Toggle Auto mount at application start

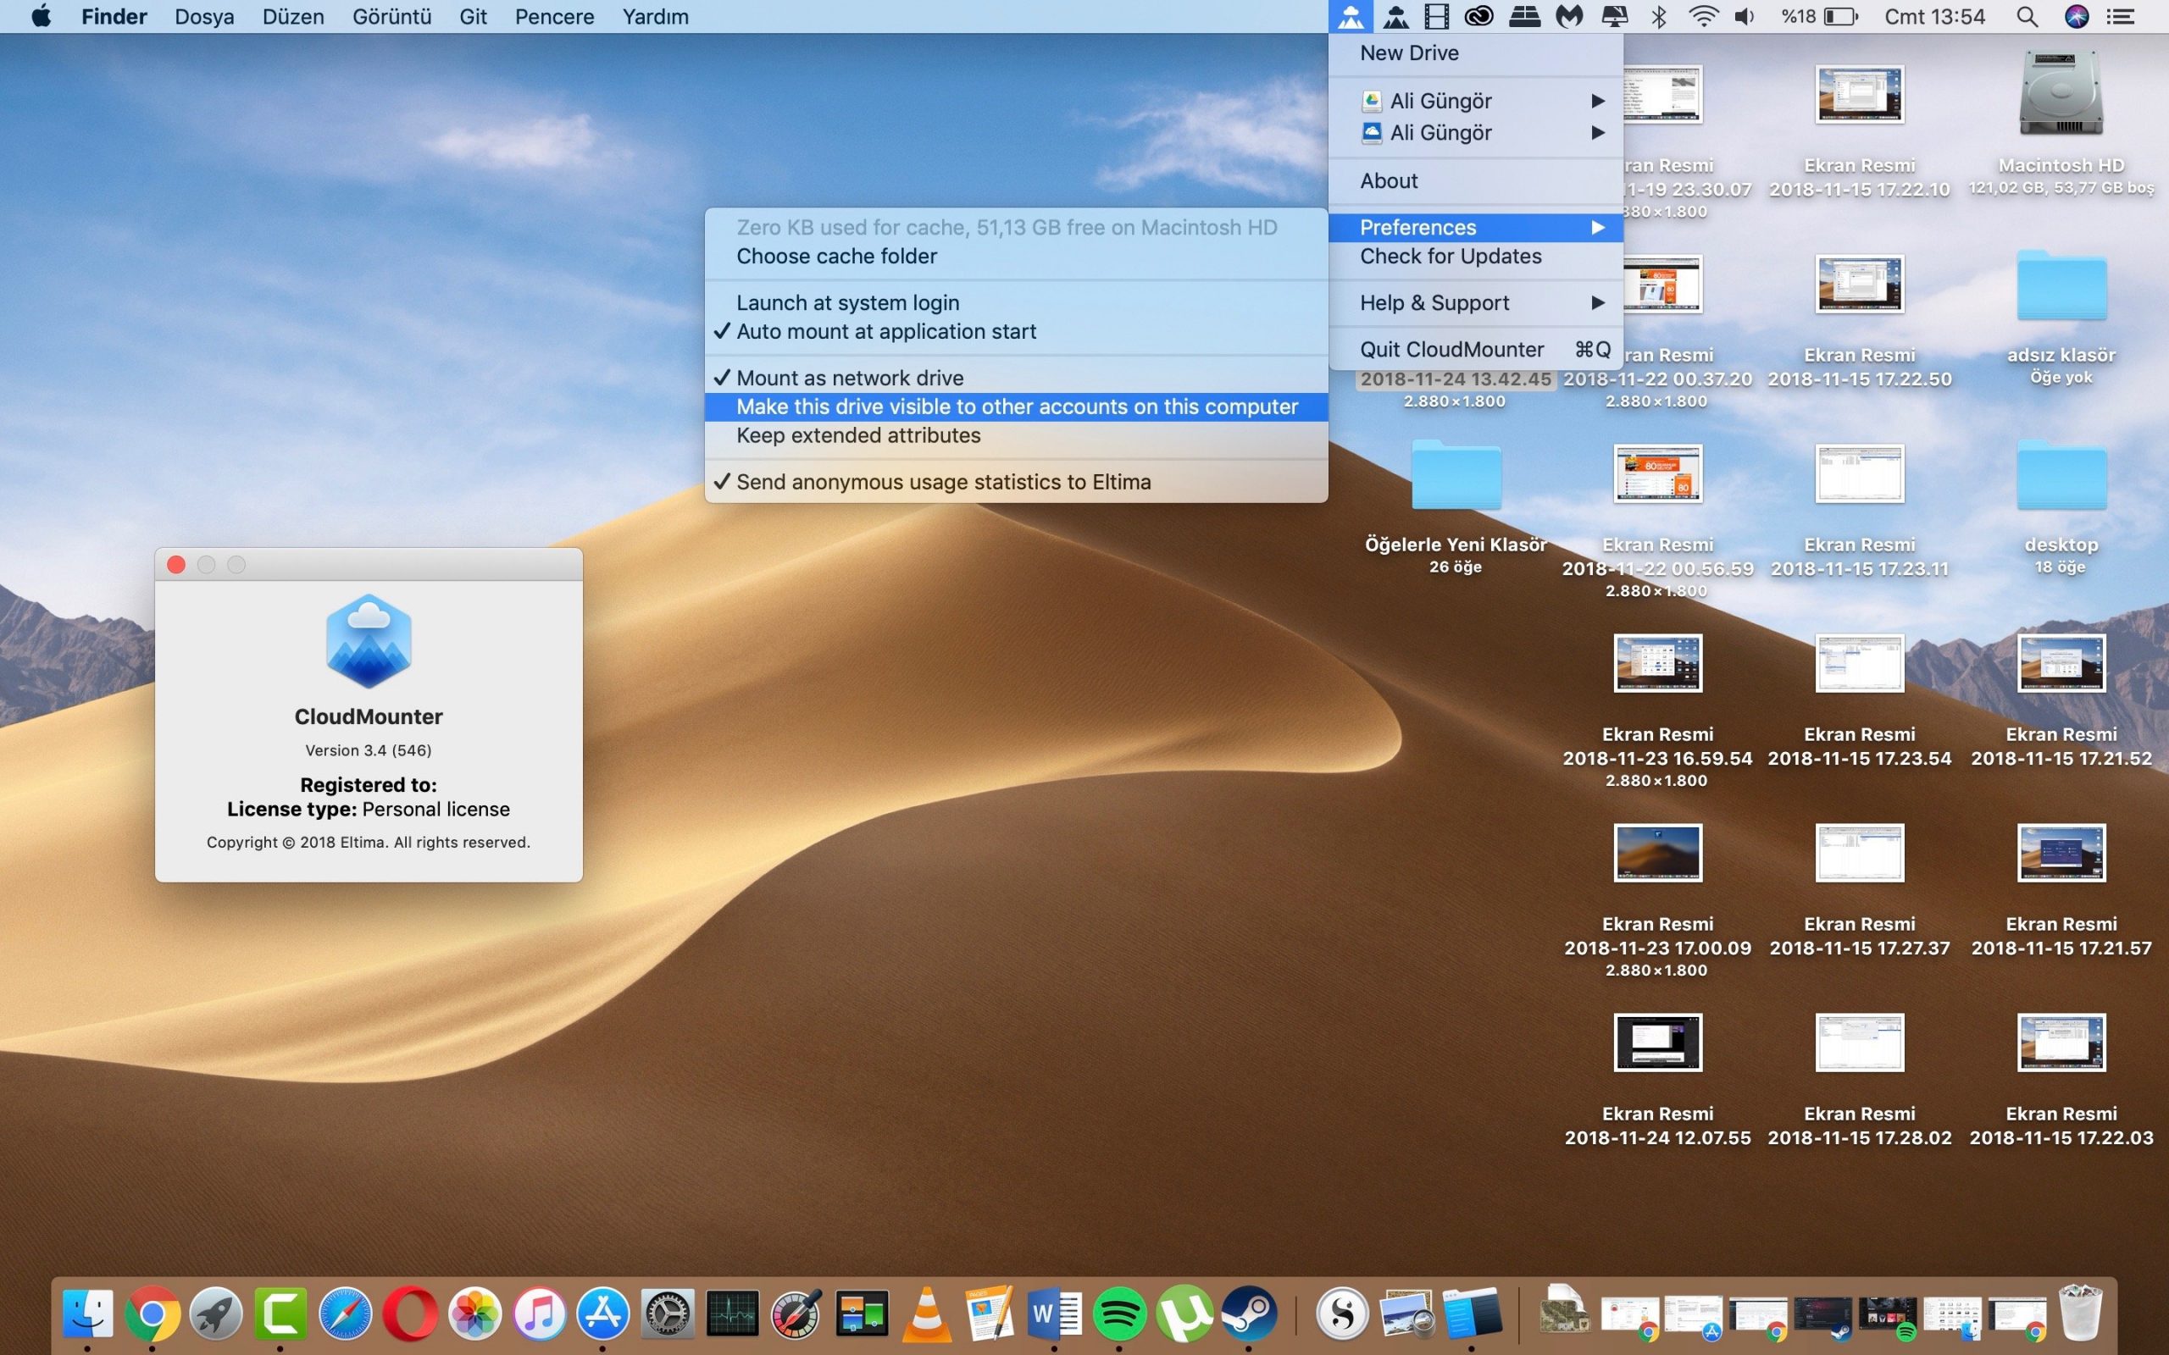[x=885, y=332]
